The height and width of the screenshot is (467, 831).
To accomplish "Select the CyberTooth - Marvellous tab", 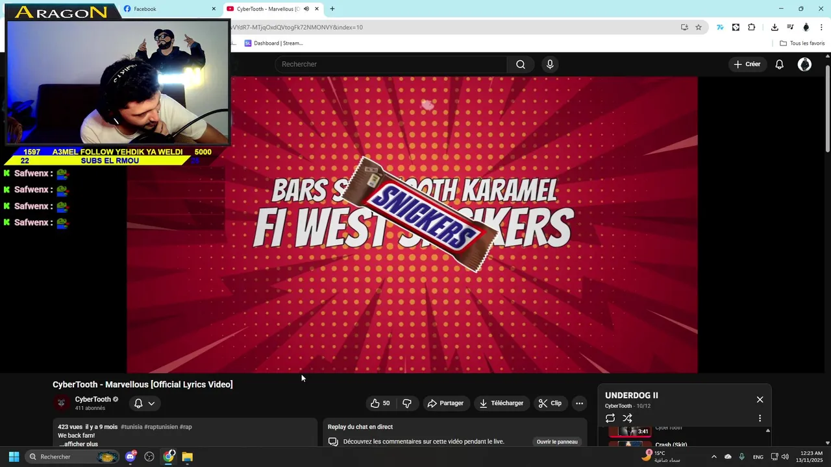I will point(273,9).
